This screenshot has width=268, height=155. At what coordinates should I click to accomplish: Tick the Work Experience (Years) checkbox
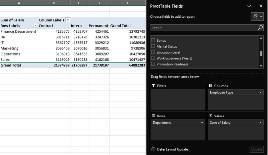tap(153, 58)
